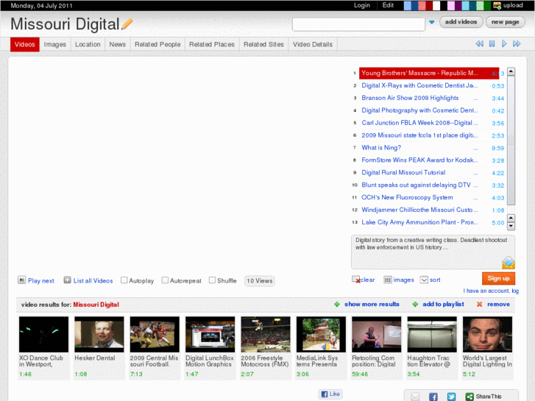Enable the Autorepeat checkbox
This screenshot has height=401, width=535.
click(165, 280)
